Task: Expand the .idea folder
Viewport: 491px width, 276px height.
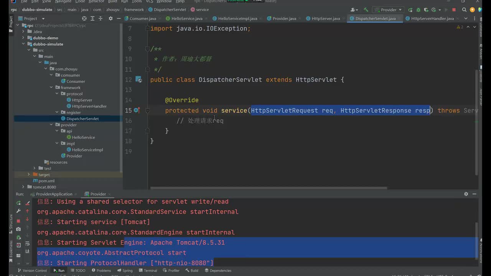Action: (23, 32)
